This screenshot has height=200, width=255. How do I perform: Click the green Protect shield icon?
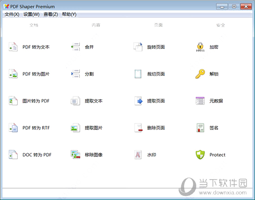[x=200, y=155]
